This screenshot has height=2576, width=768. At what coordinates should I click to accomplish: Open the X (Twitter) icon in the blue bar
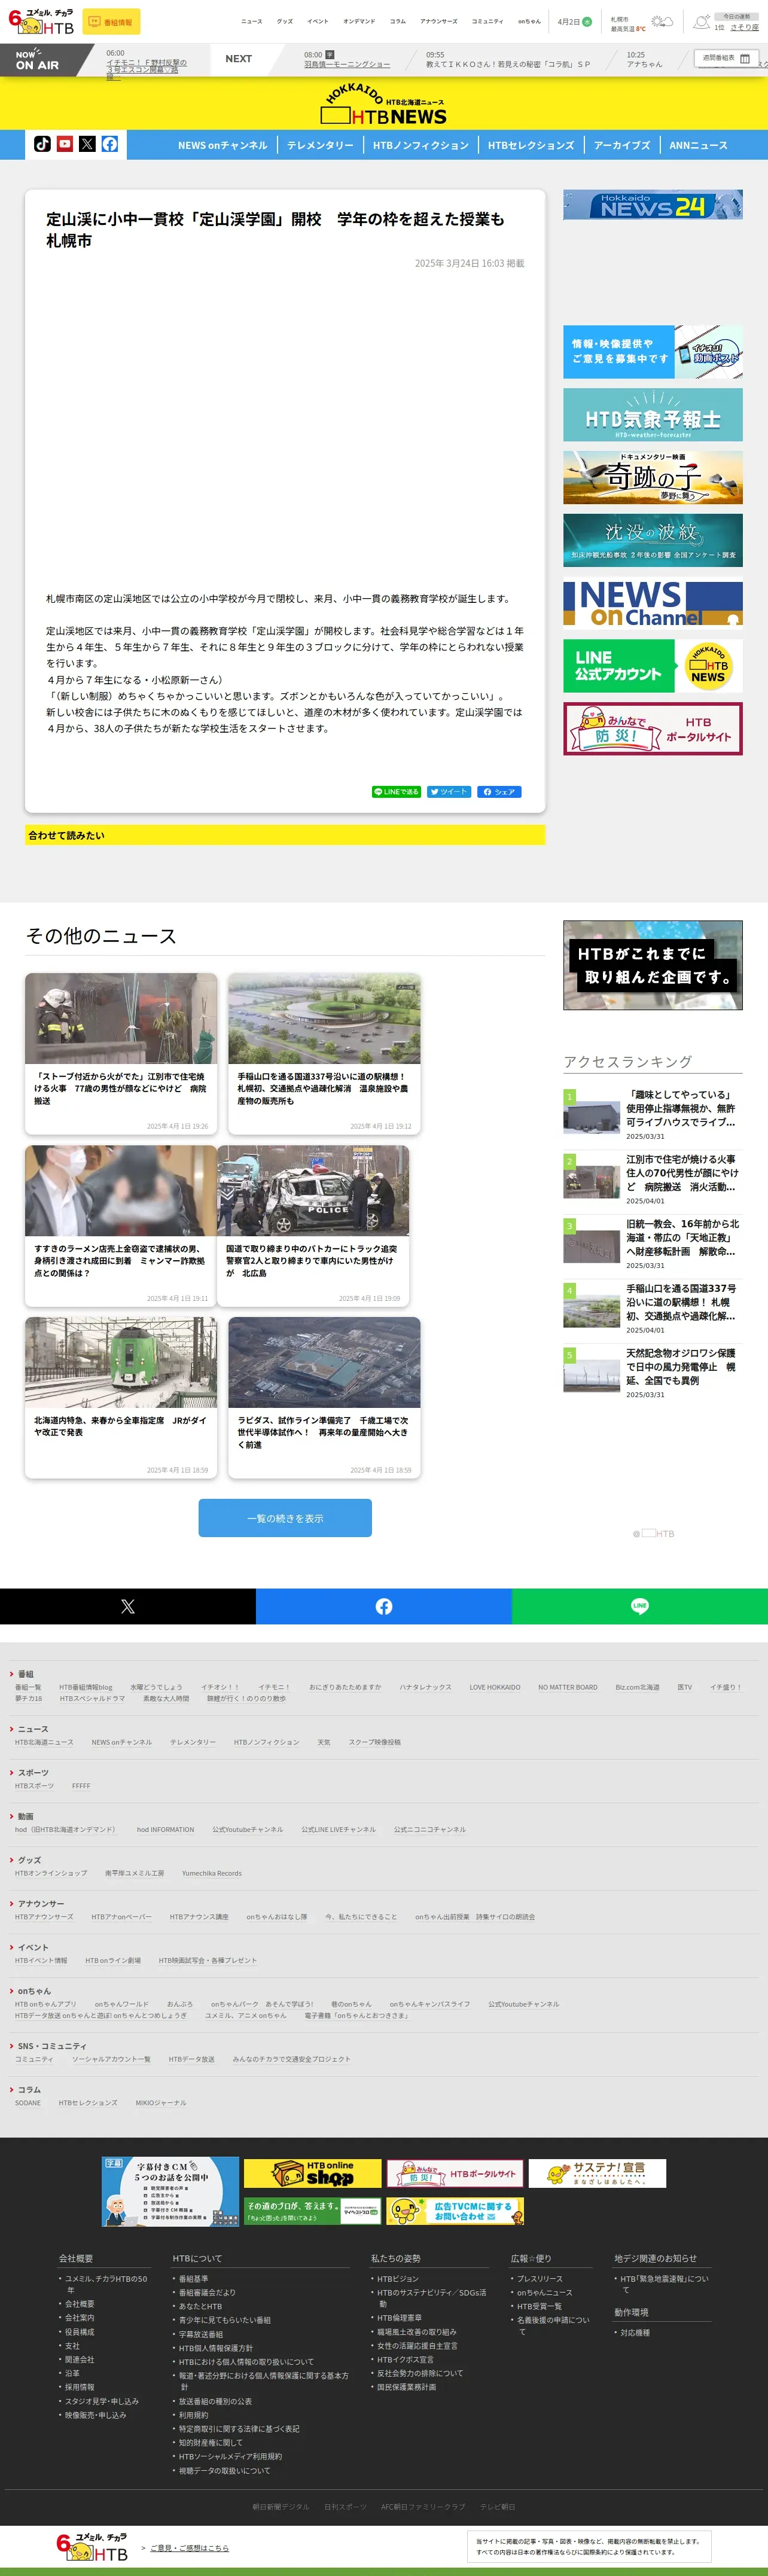[87, 144]
